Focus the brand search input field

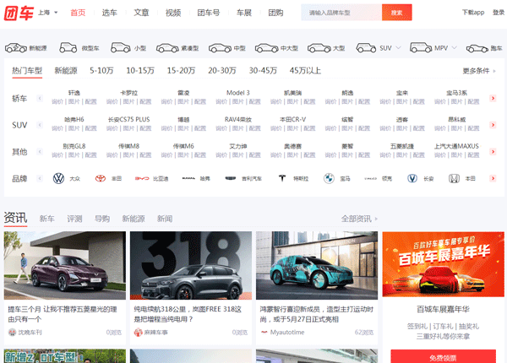[341, 13]
